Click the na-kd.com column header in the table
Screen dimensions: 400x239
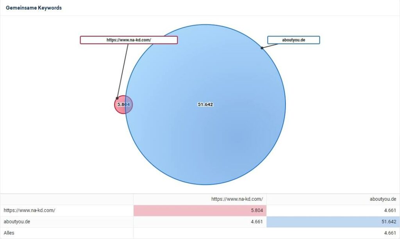tap(237, 199)
